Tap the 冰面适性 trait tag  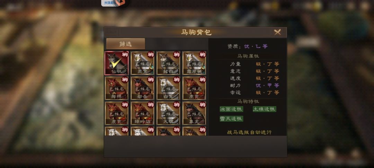[231, 109]
